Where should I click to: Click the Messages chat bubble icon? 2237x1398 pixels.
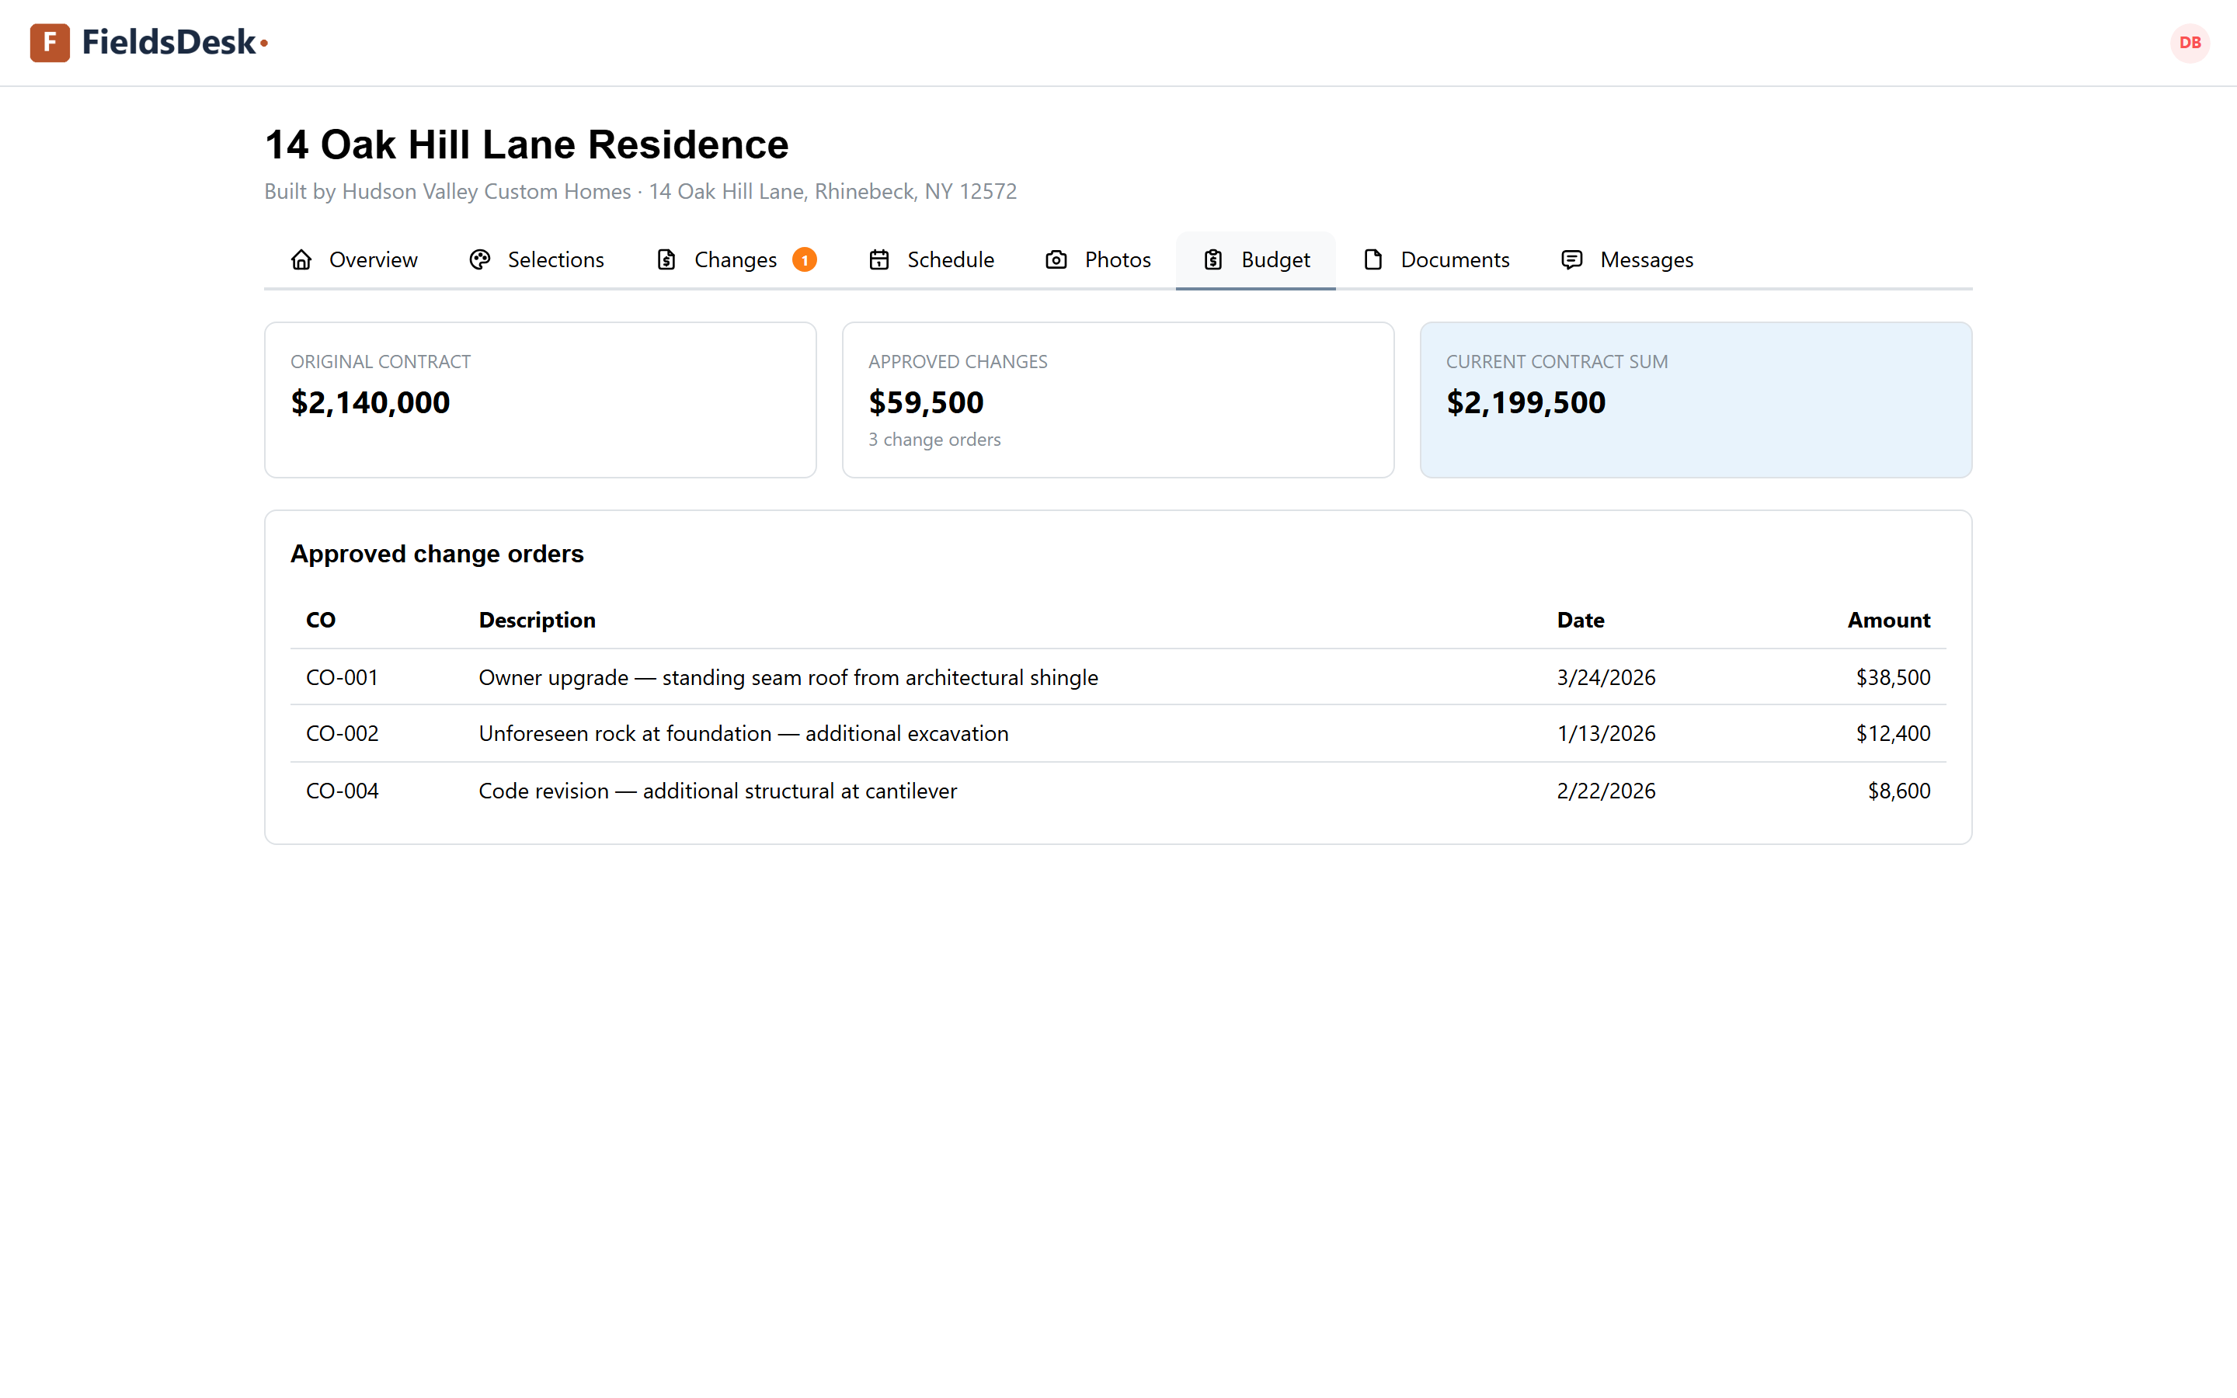(1572, 260)
